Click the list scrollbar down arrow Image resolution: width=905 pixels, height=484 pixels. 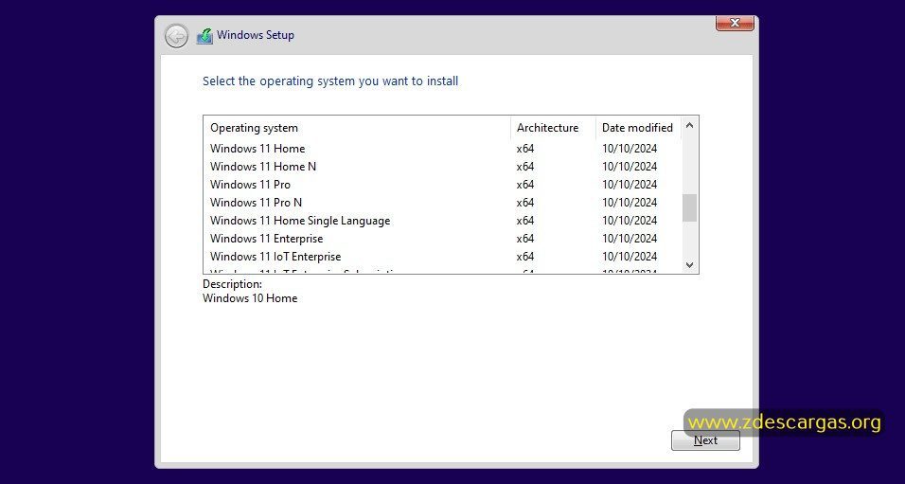690,265
